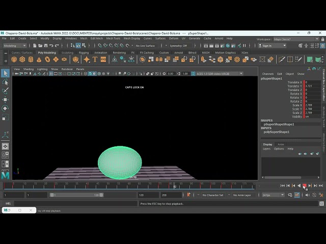The height and width of the screenshot is (244, 326).
Task: Select polySuperShape1 under INPUTS
Action: pos(276,132)
